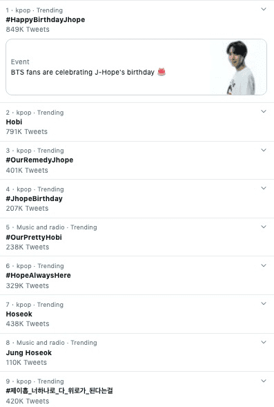Viewport: 274px width, 407px height.
Task: Open options chevron for #OurPrettyHobi
Action: pos(264,227)
